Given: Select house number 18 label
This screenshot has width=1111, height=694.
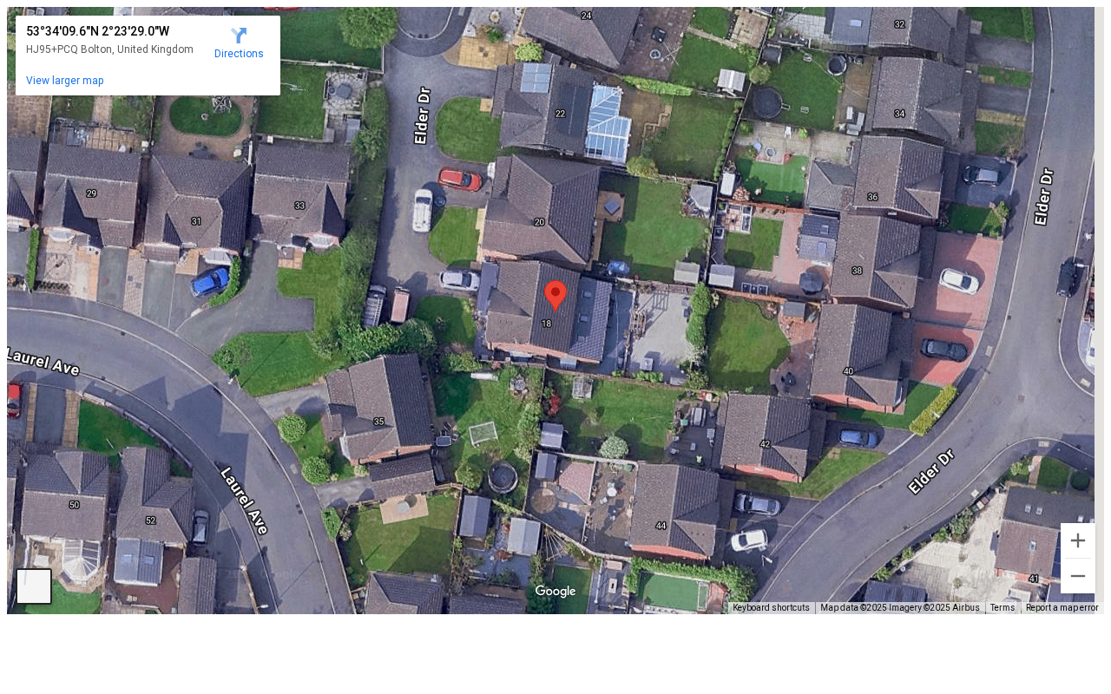Looking at the screenshot, I should coord(546,324).
